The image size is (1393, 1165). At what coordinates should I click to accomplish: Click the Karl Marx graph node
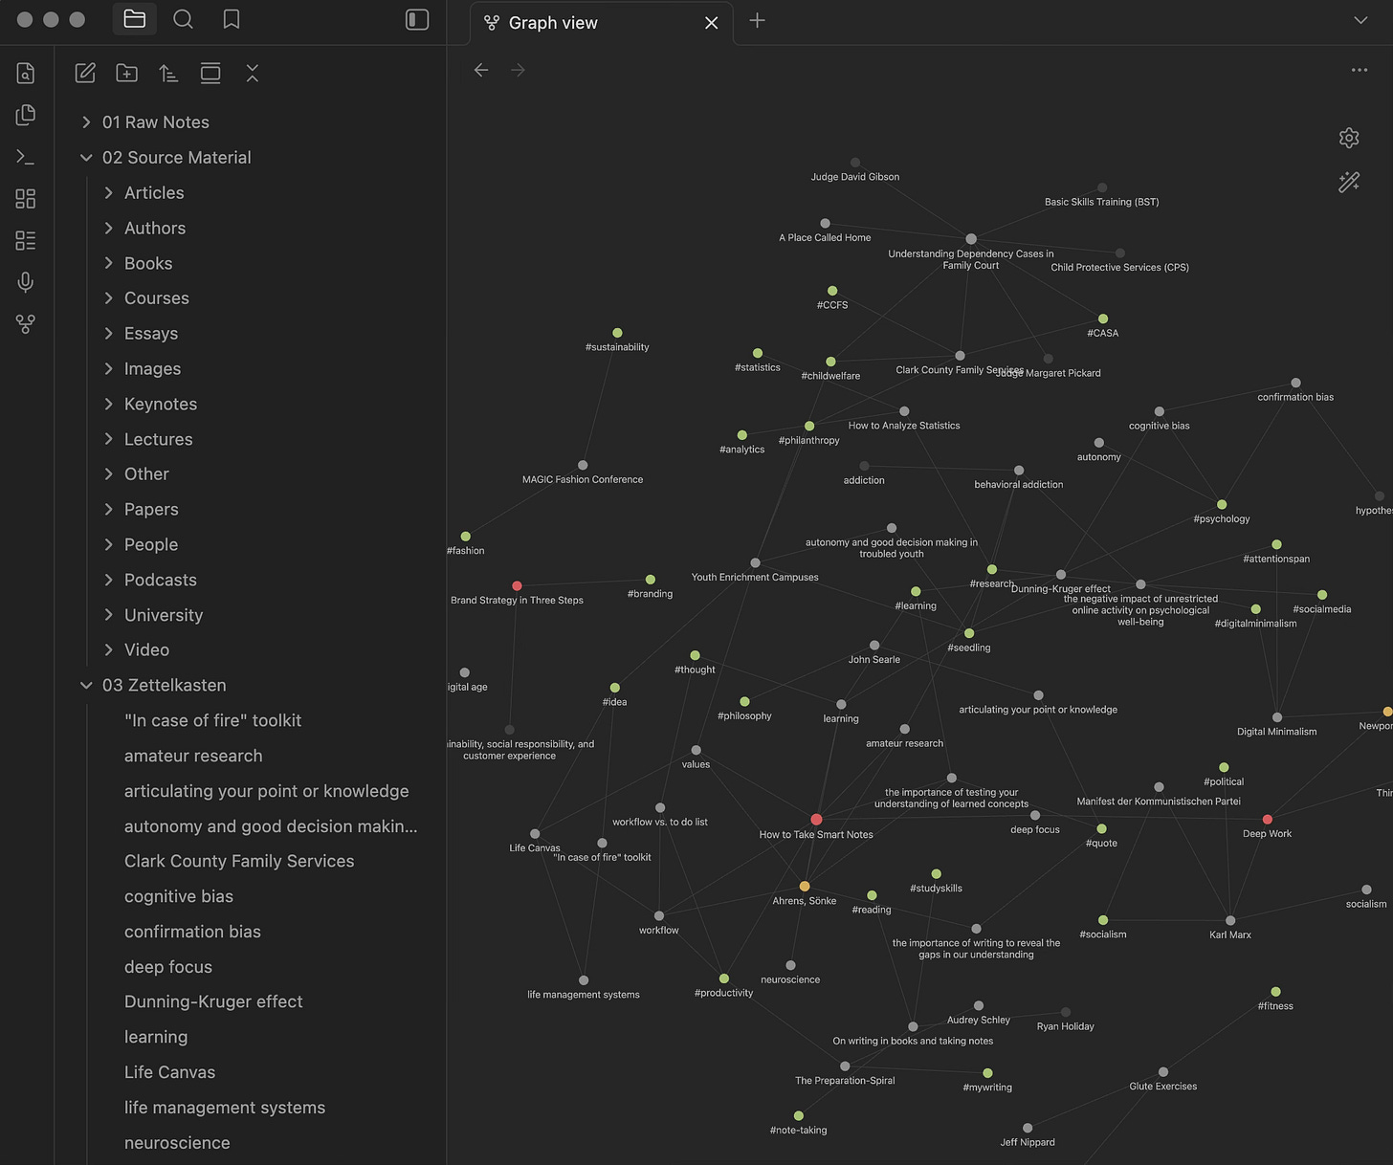1230,921
